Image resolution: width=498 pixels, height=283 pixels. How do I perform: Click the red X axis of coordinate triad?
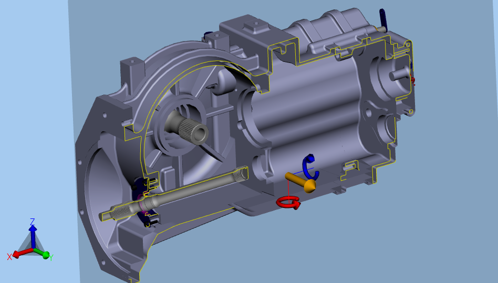23,253
